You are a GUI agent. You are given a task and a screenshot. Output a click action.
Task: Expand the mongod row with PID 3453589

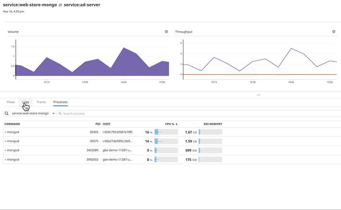(5, 150)
